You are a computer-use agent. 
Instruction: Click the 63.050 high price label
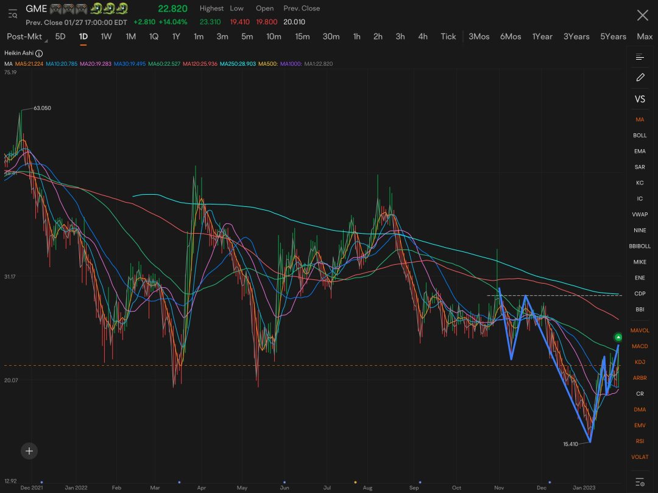(43, 108)
